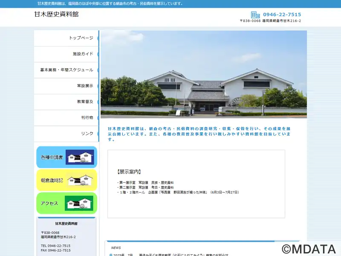341x256 pixels.
Task: Click the blue intro paragraph about the museum
Action: pos(199,134)
